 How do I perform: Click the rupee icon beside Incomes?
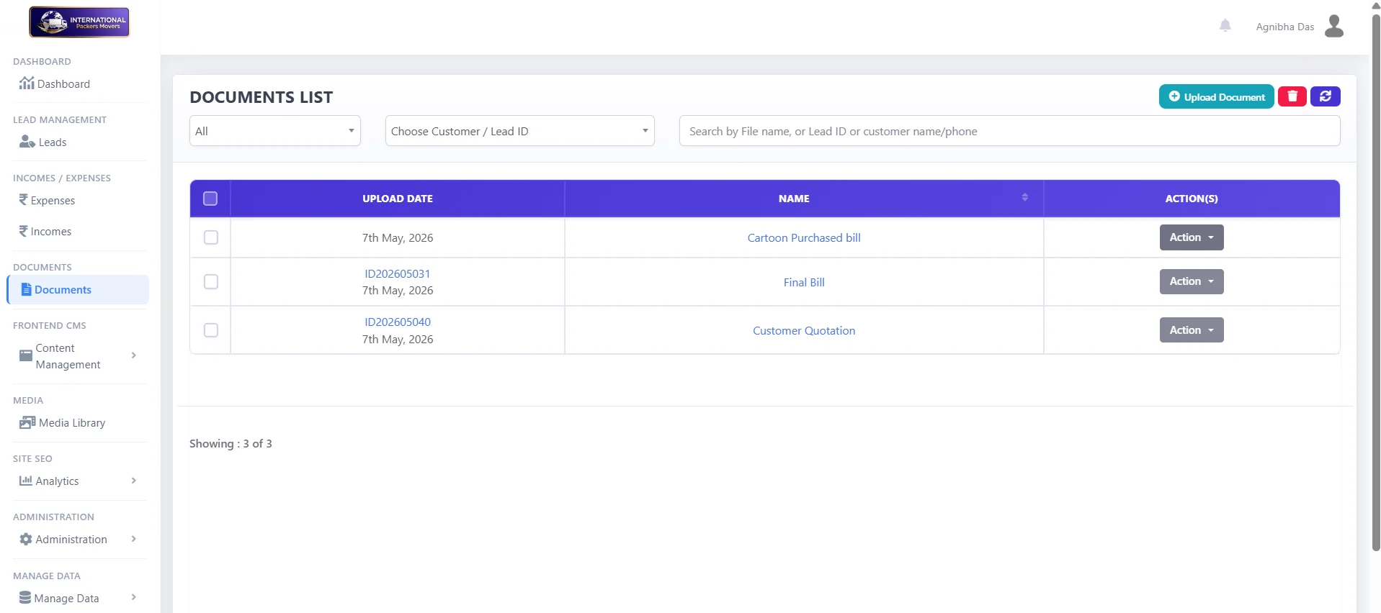pyautogui.click(x=23, y=231)
